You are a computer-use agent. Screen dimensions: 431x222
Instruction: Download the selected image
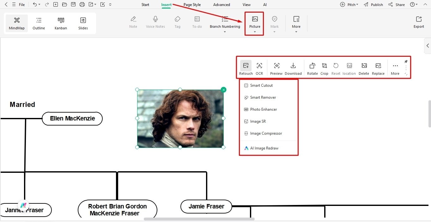(x=293, y=68)
